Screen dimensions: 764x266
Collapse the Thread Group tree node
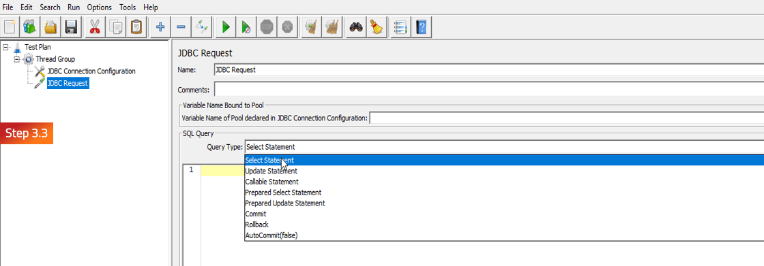(18, 59)
